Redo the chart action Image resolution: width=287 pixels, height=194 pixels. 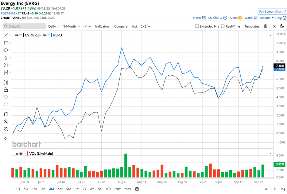click(6, 105)
